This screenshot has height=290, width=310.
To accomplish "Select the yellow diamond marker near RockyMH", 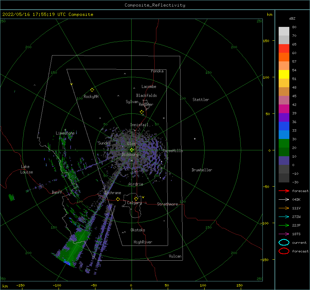I will point(92,90).
